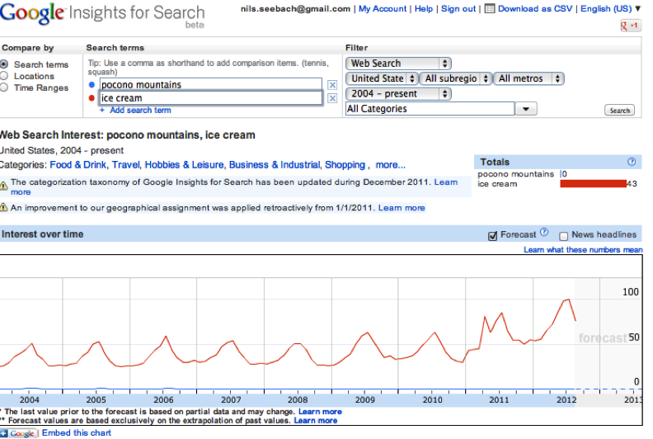Open the Travel category
Image resolution: width=653 pixels, height=439 pixels.
click(x=126, y=165)
